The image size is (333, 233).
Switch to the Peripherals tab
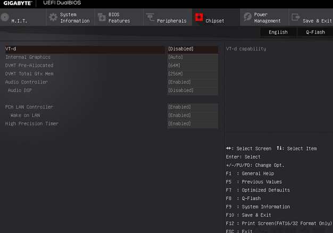168,18
